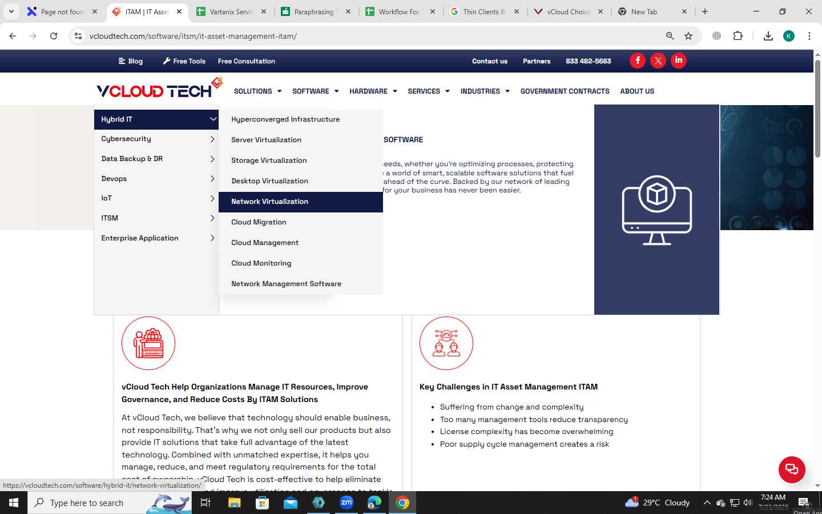Open the Windows notification center icon

(x=803, y=503)
